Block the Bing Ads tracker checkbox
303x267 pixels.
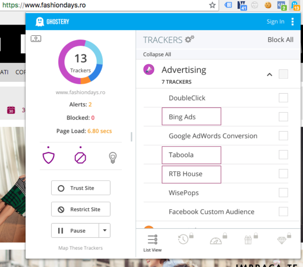point(283,117)
